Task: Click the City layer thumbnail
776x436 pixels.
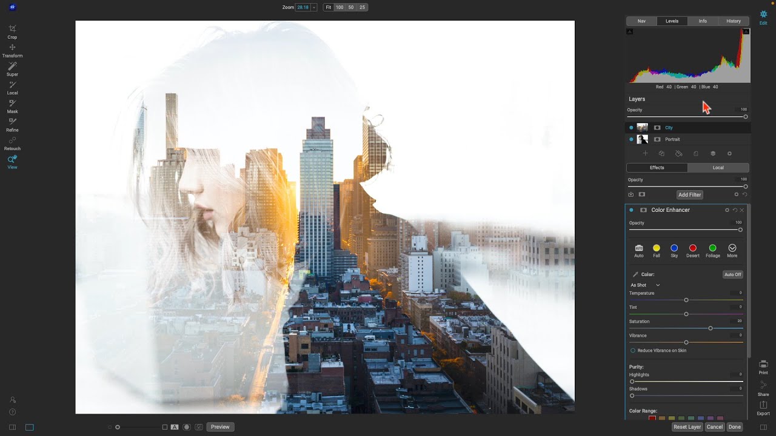Action: [642, 128]
